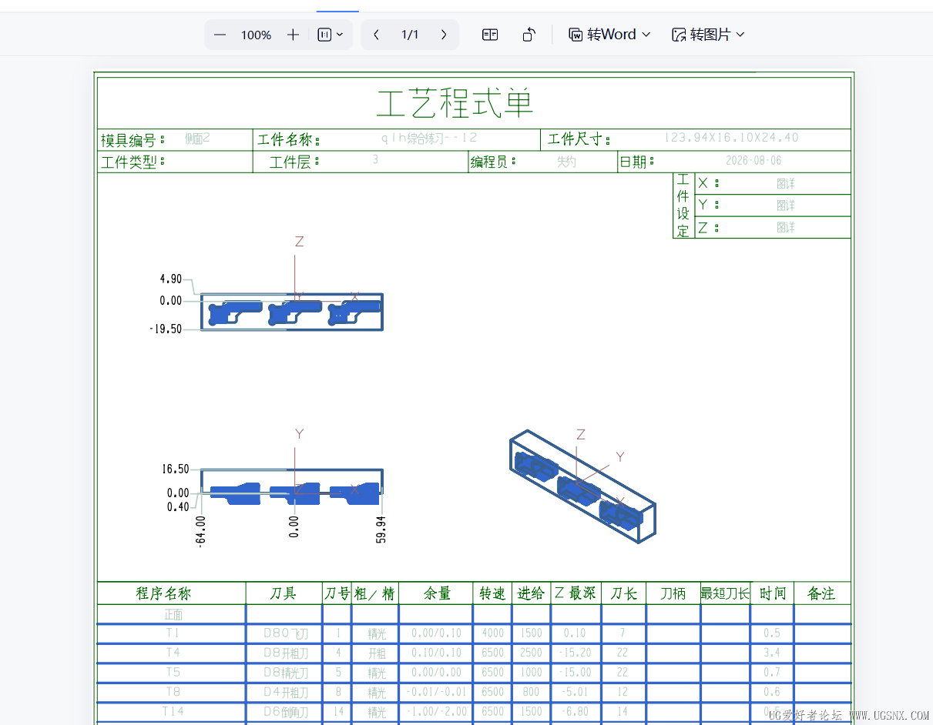Click the 进给 column header
This screenshot has height=725, width=933.
(x=531, y=593)
